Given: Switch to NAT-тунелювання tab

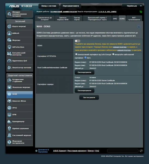Looking at the screenshot, I should point(134,19).
